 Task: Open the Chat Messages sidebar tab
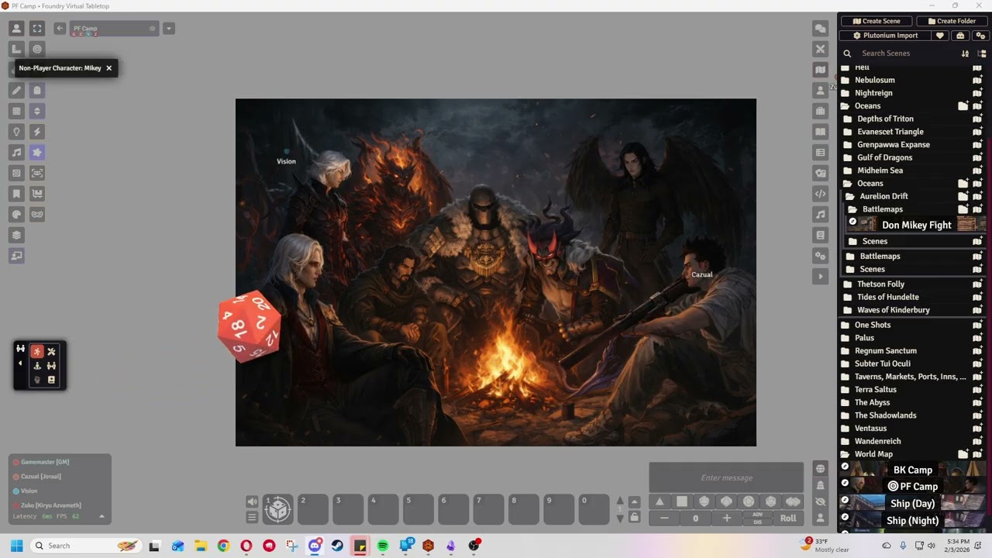821,29
